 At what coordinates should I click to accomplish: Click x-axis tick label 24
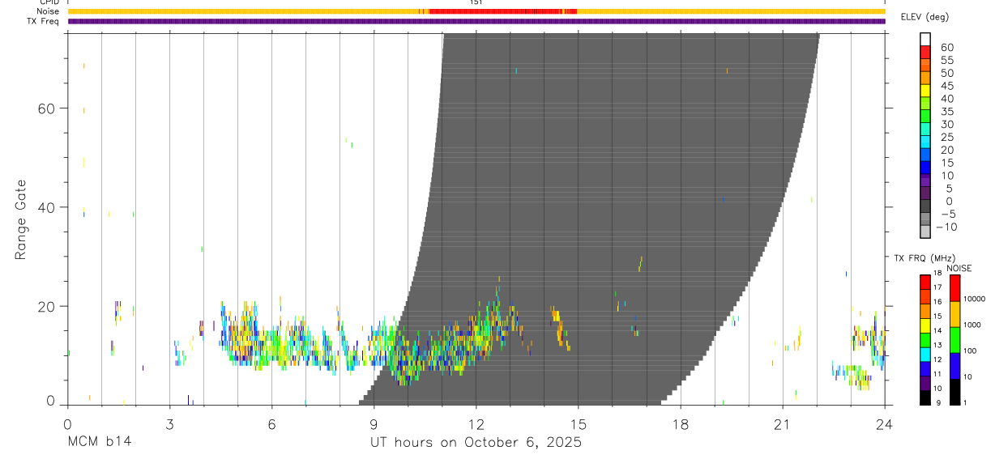click(884, 423)
